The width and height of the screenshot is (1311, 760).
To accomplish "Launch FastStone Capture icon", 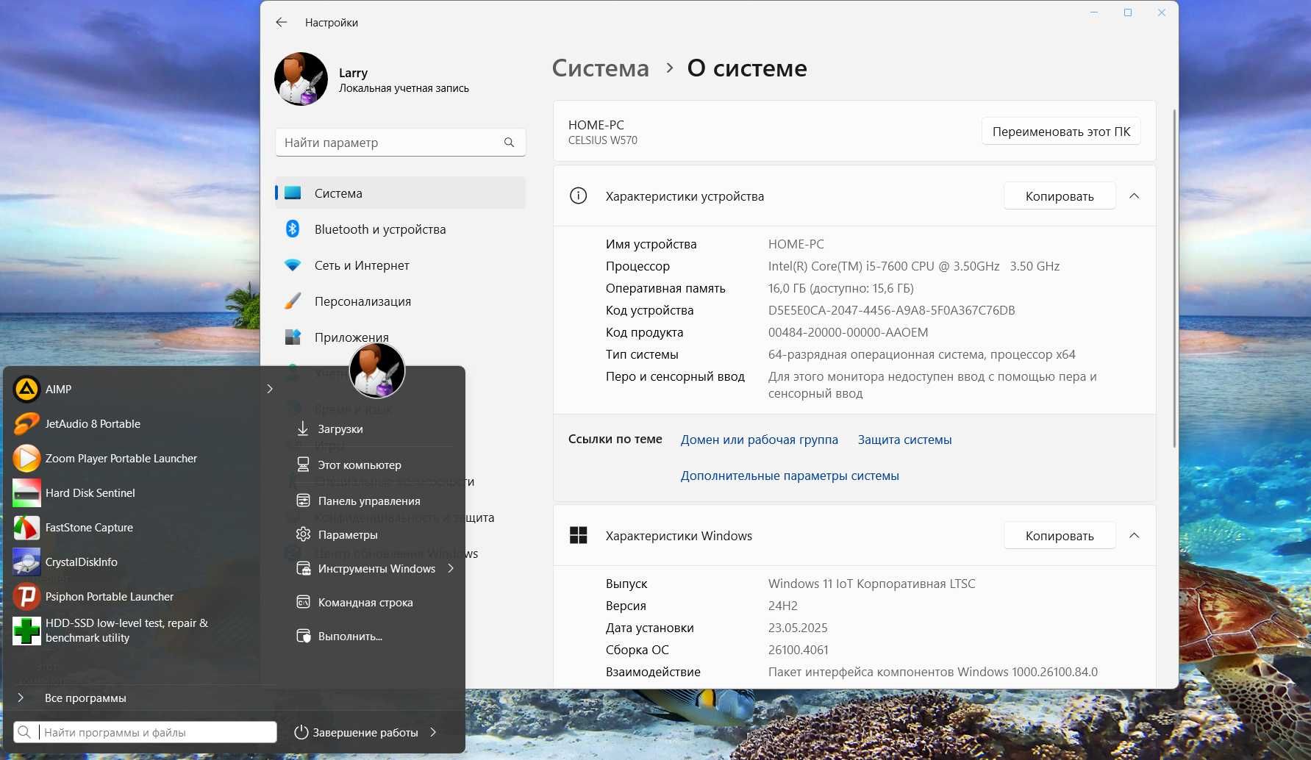I will [x=26, y=527].
